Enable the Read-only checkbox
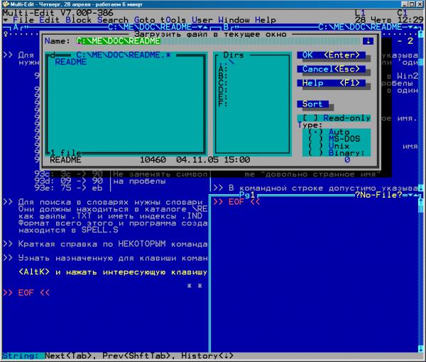The width and height of the screenshot is (426, 362). pyautogui.click(x=308, y=118)
